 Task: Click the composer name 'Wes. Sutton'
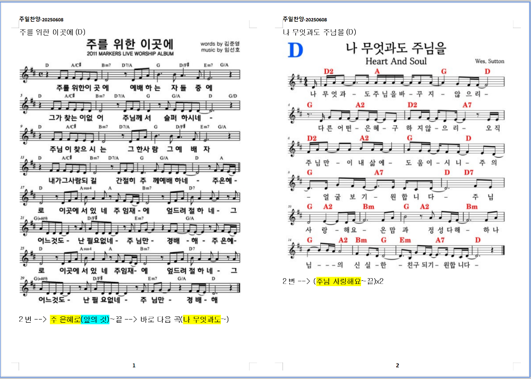pyautogui.click(x=490, y=61)
